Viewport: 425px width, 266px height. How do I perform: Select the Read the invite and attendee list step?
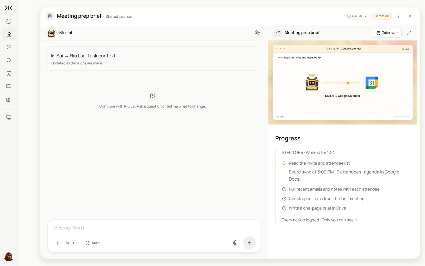[x=319, y=163]
